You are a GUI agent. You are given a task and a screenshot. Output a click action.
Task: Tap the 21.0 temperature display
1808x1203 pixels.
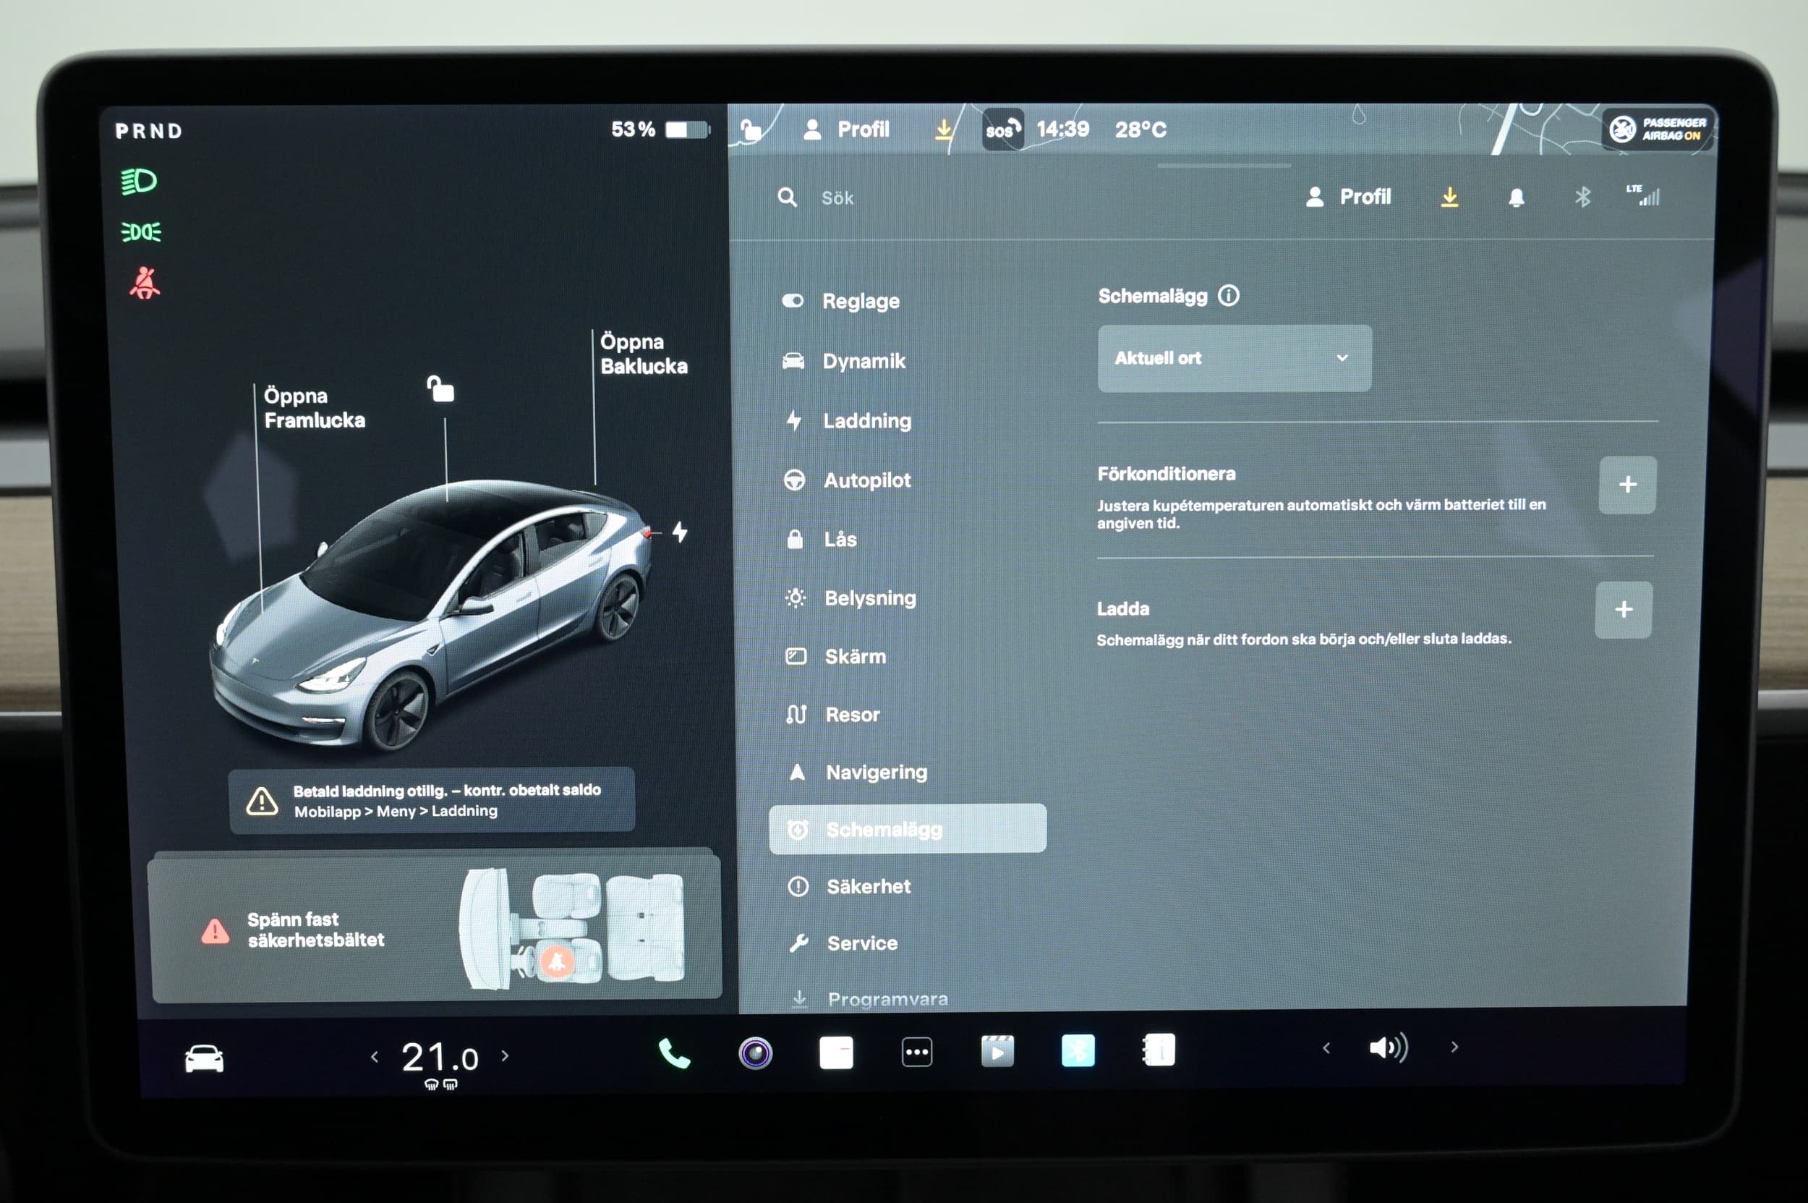(x=440, y=1058)
